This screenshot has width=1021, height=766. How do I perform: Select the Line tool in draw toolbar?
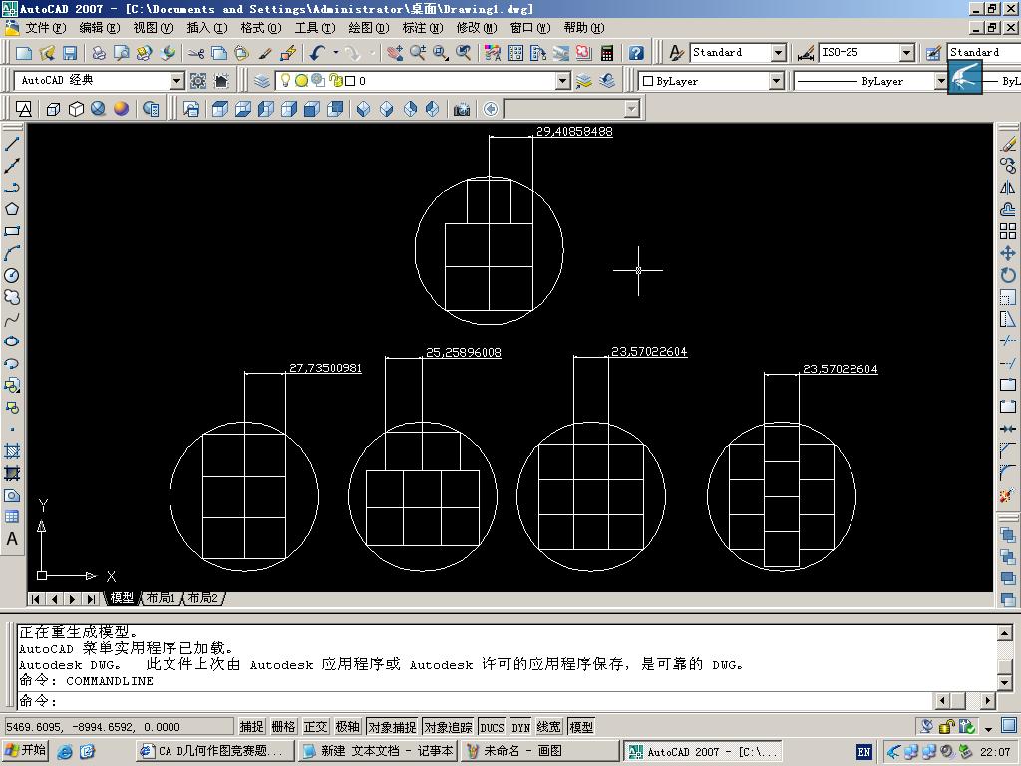coord(12,144)
